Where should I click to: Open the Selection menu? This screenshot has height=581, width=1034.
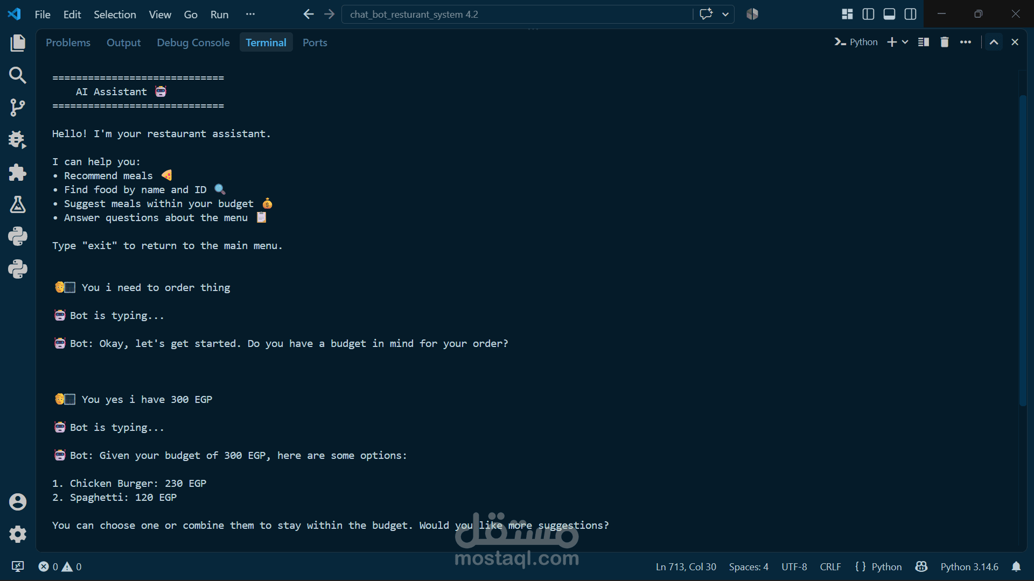click(115, 15)
